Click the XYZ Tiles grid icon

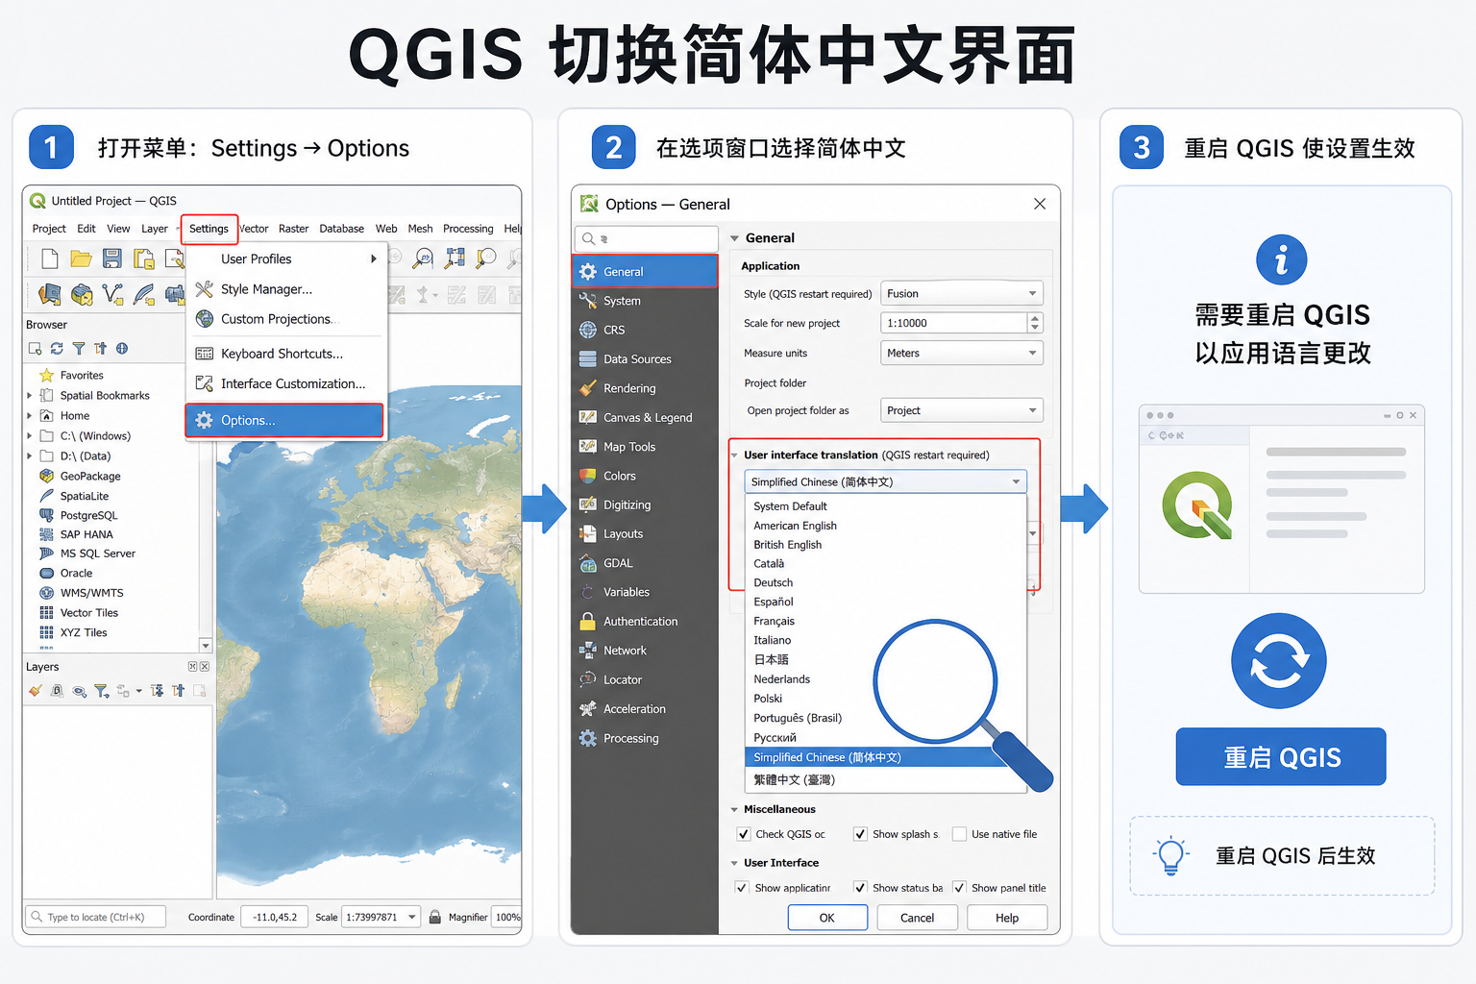coord(46,632)
